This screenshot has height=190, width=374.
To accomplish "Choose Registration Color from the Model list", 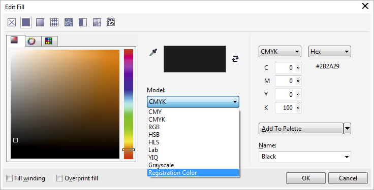I will (x=193, y=173).
